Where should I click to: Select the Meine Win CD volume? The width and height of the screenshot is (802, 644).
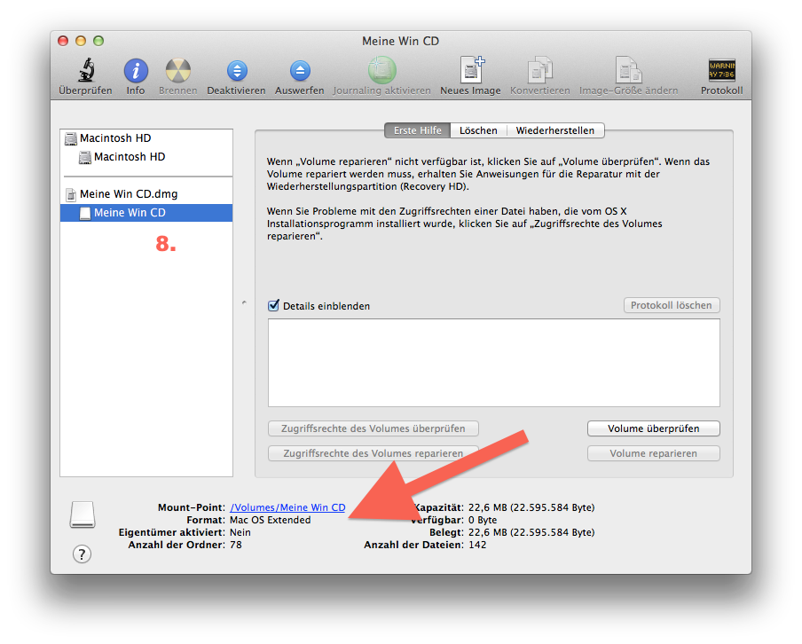pyautogui.click(x=146, y=213)
